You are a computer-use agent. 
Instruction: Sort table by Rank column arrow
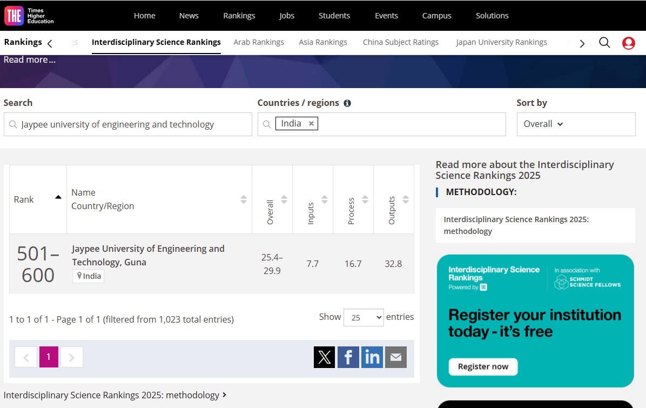click(58, 197)
